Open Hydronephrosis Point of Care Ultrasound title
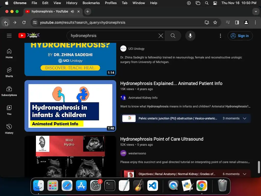This screenshot has width=261, height=196. click(162, 139)
